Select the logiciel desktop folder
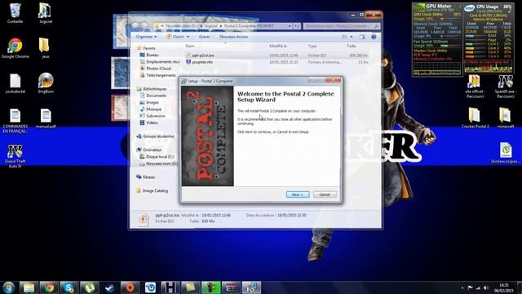522x294 pixels. 46,13
